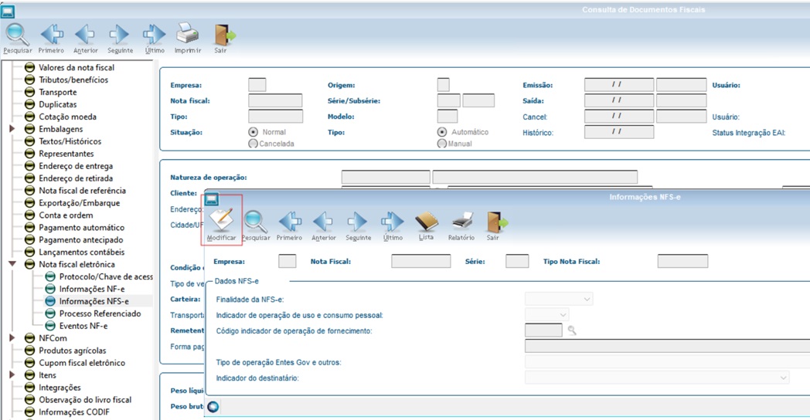Select the Automático tipo radio button
The image size is (810, 420).
tap(441, 132)
